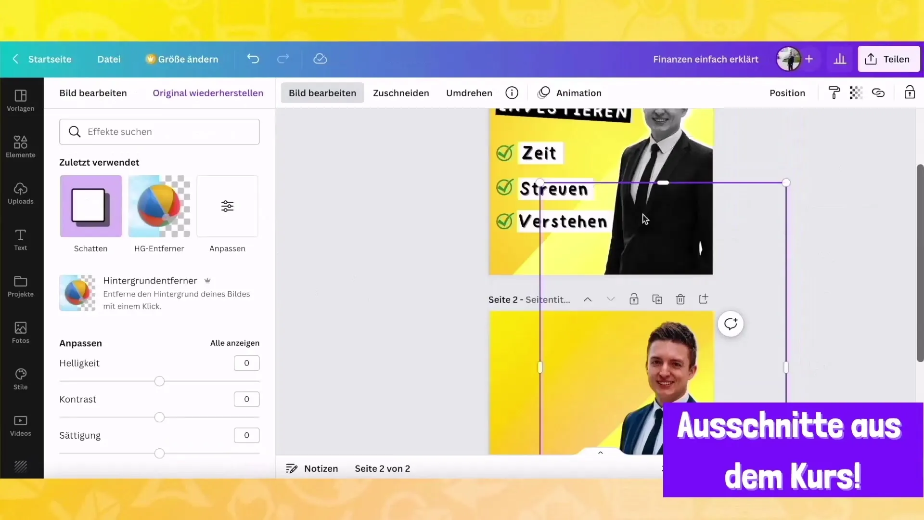
Task: Click duplicate page icon on Seite 2
Action: point(657,299)
